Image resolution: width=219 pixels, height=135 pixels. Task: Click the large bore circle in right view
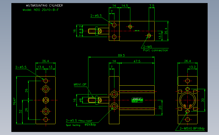coord(187,100)
